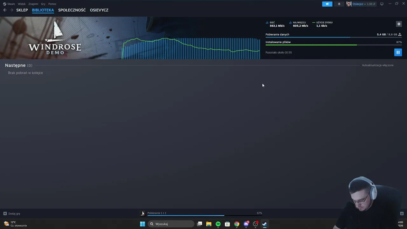407x229 pixels.
Task: Go to the SKLEP tab
Action: point(22,10)
